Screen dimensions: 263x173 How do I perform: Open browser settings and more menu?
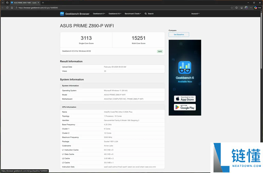(x=251, y=8)
